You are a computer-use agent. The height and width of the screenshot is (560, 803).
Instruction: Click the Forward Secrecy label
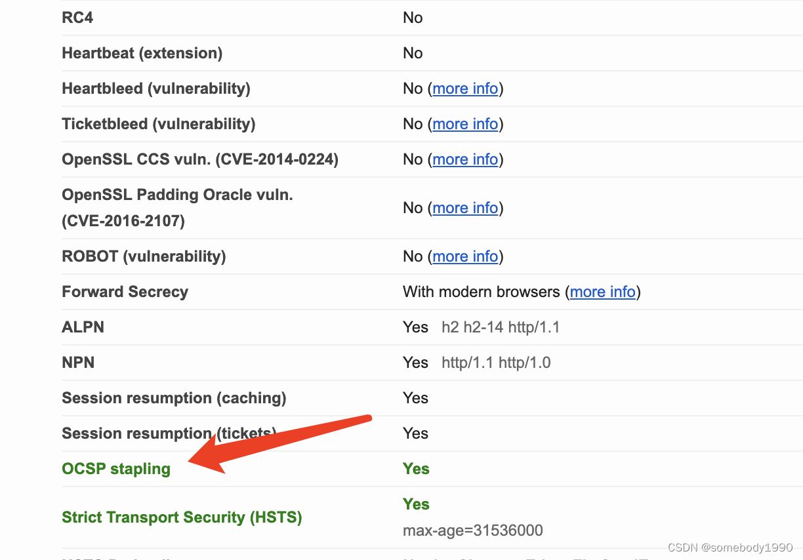tap(125, 292)
